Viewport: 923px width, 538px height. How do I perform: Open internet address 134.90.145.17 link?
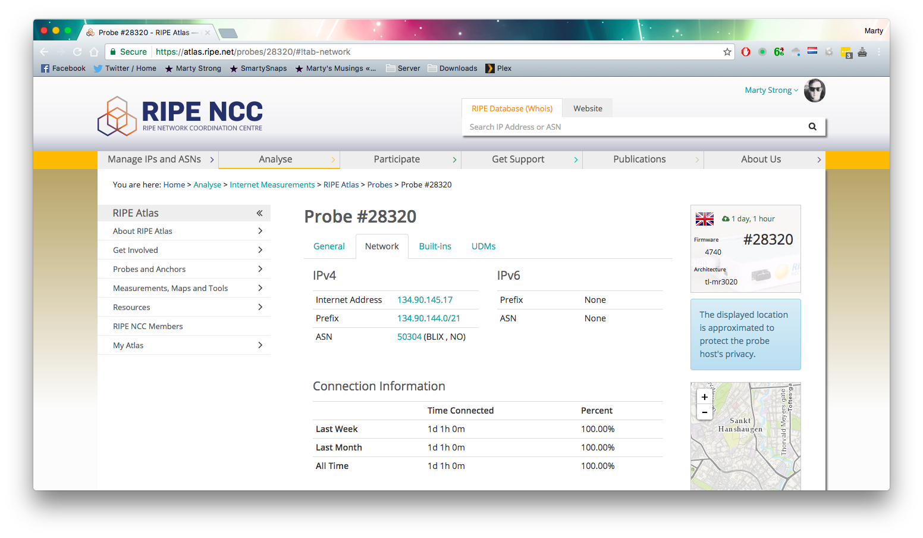[425, 300]
